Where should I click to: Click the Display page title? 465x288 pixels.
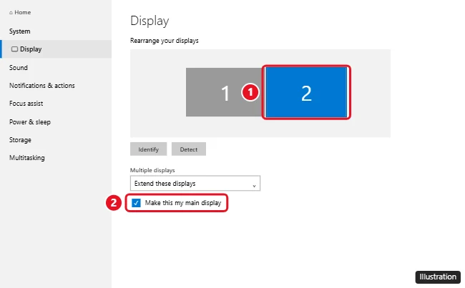point(150,21)
